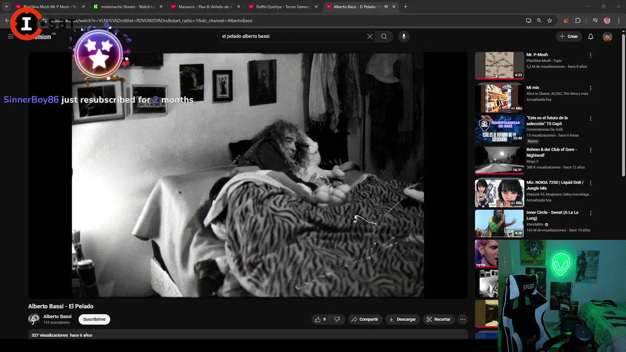Click the Compartir button
Image resolution: width=626 pixels, height=352 pixels.
(365, 319)
